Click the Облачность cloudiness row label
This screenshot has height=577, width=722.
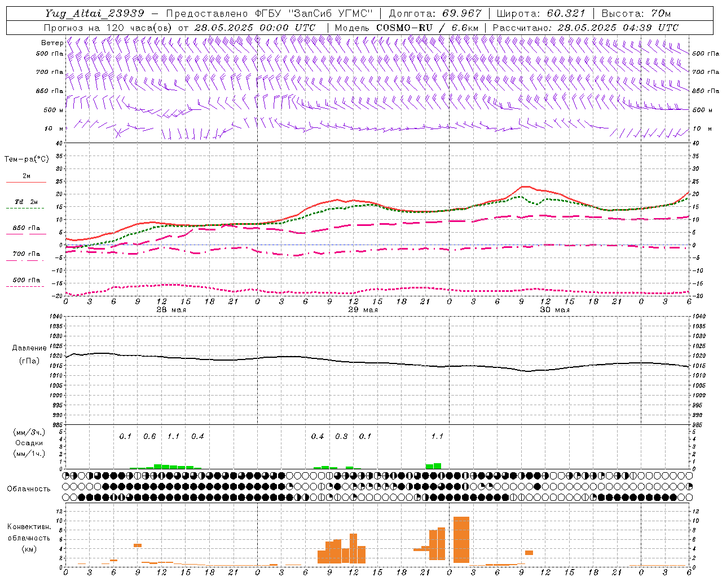click(29, 489)
